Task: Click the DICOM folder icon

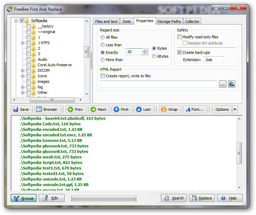Action: click(x=33, y=70)
